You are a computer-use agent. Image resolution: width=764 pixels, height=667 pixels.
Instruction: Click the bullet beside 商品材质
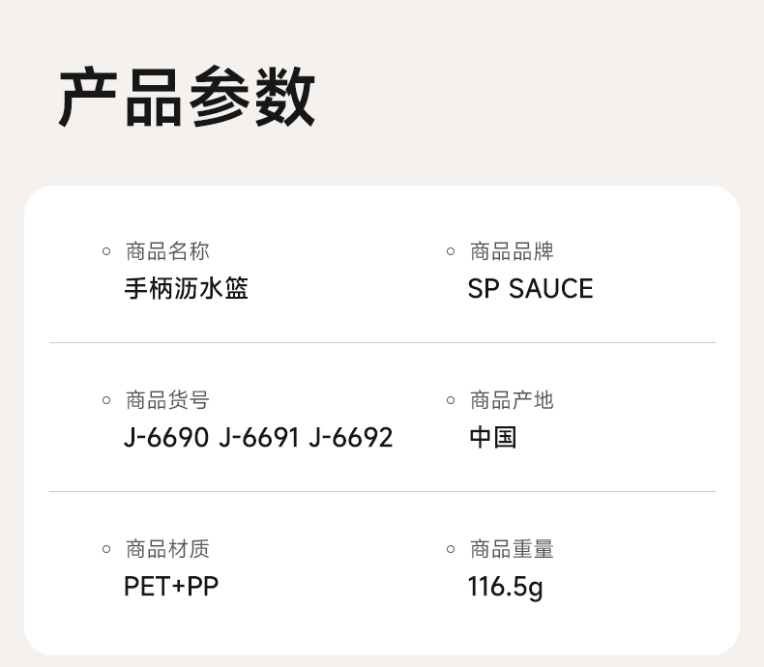[x=106, y=549]
